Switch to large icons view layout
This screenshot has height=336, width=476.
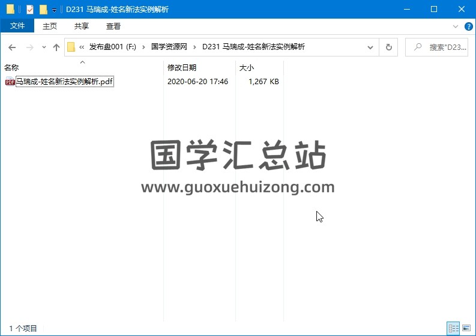pyautogui.click(x=466, y=328)
